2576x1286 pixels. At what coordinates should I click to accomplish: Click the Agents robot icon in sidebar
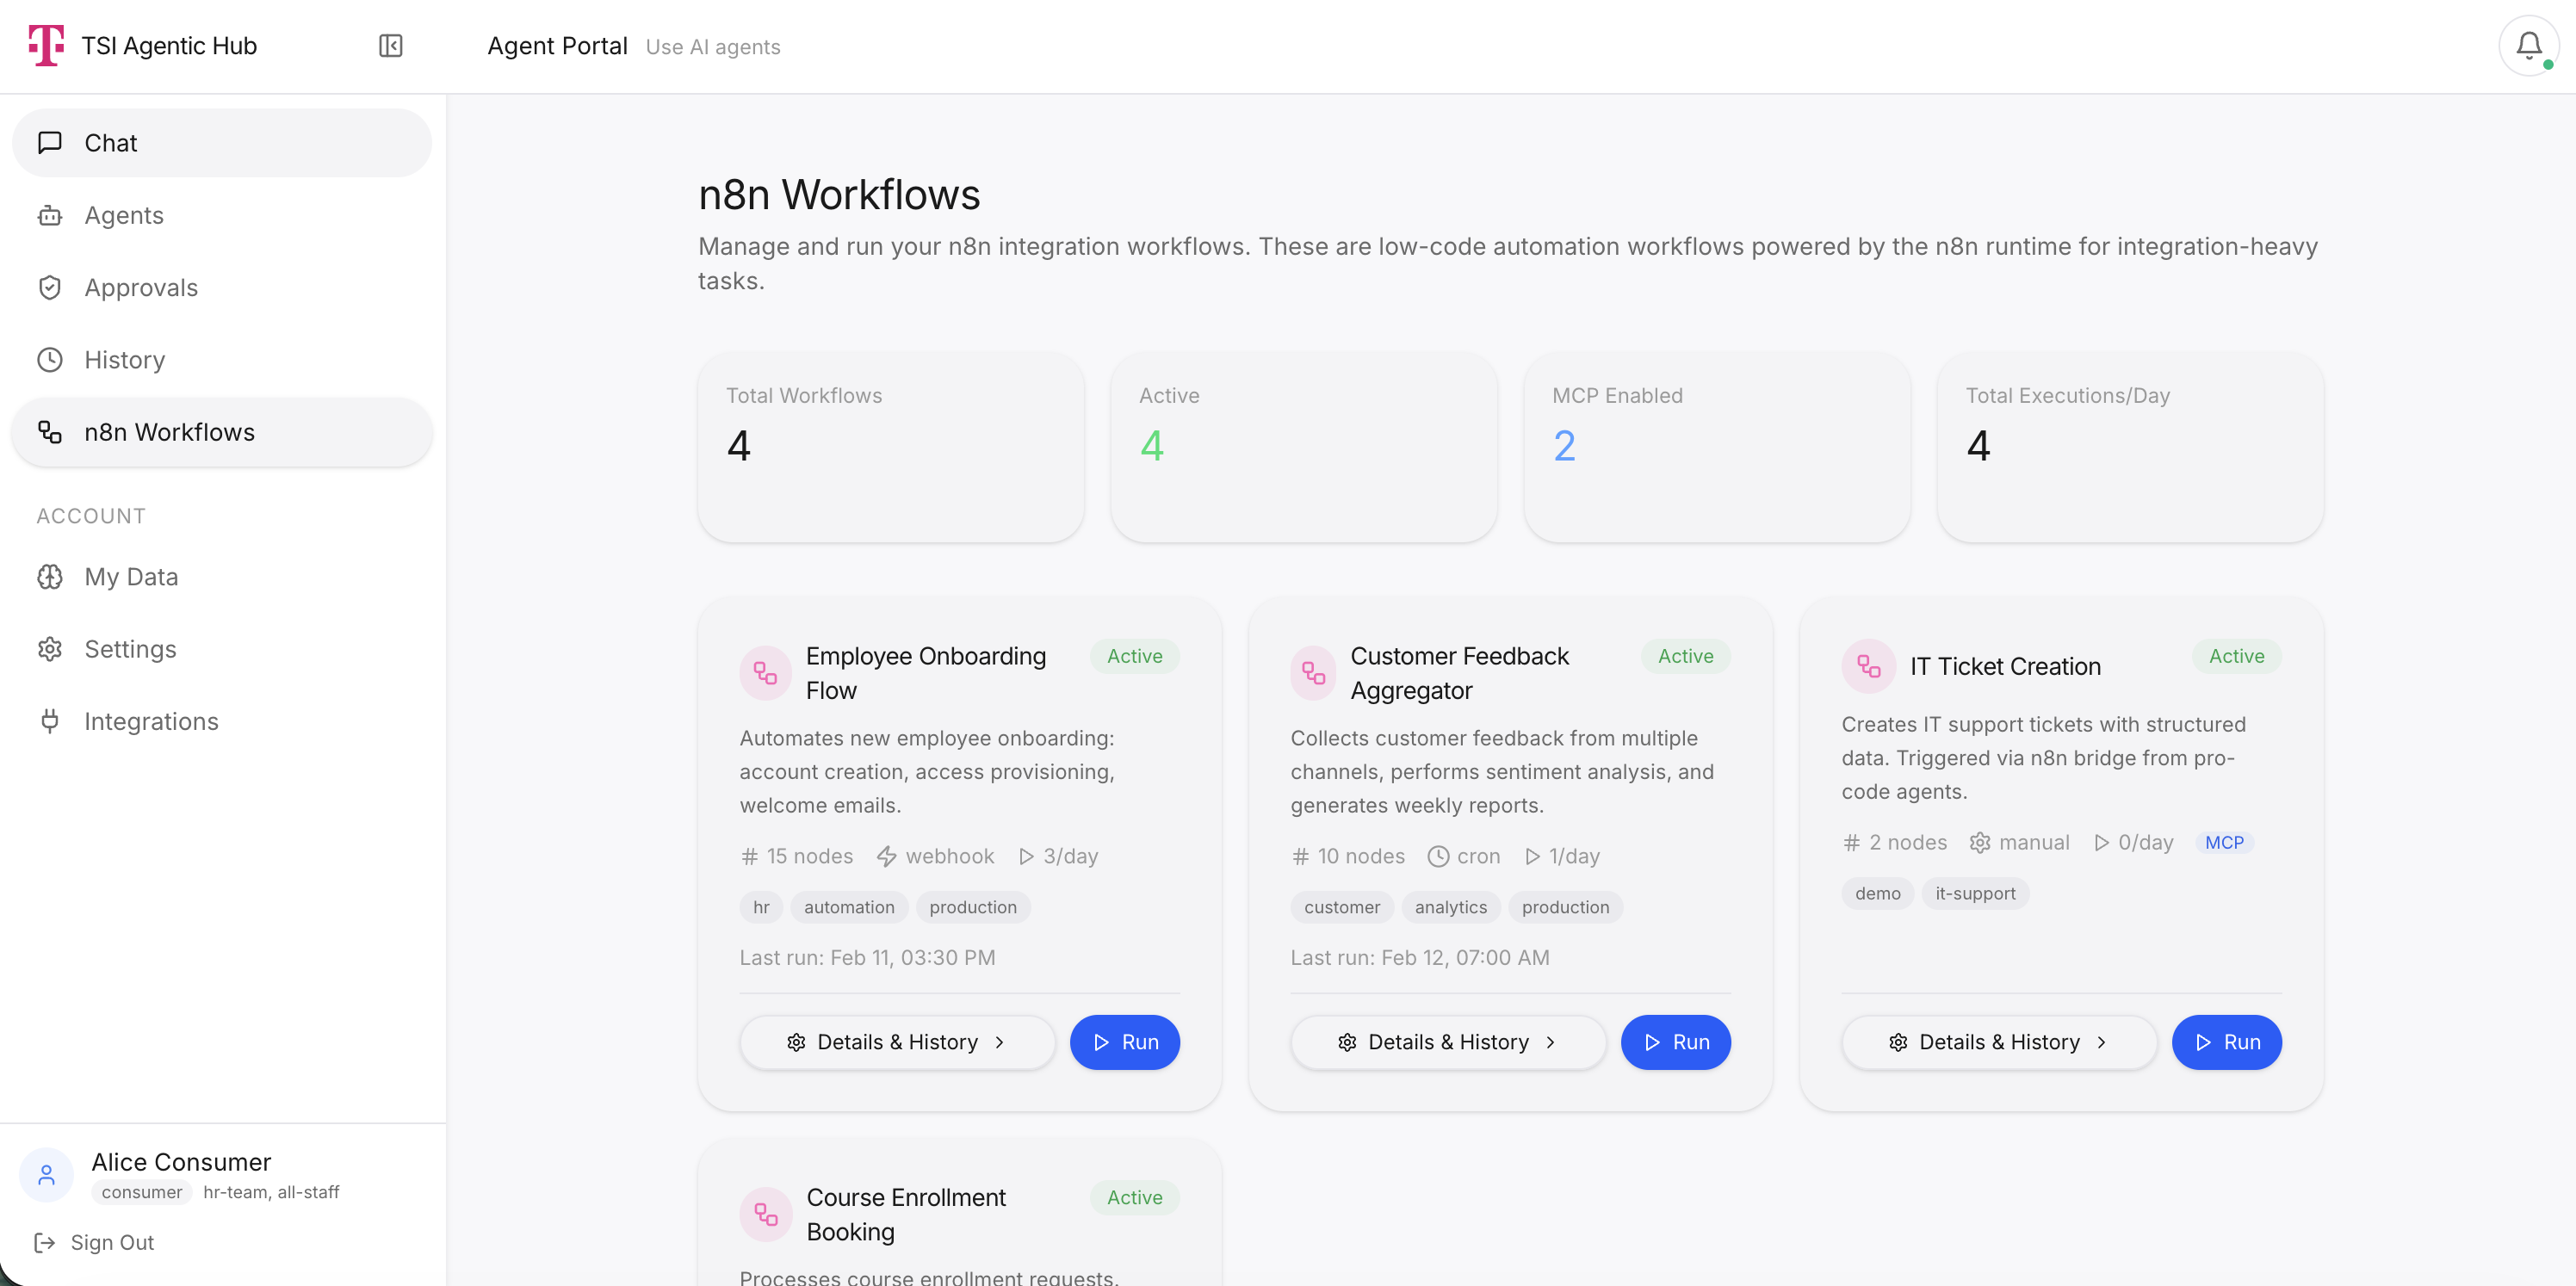50,215
